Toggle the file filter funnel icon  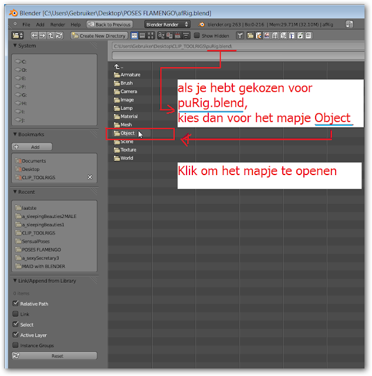(240, 35)
